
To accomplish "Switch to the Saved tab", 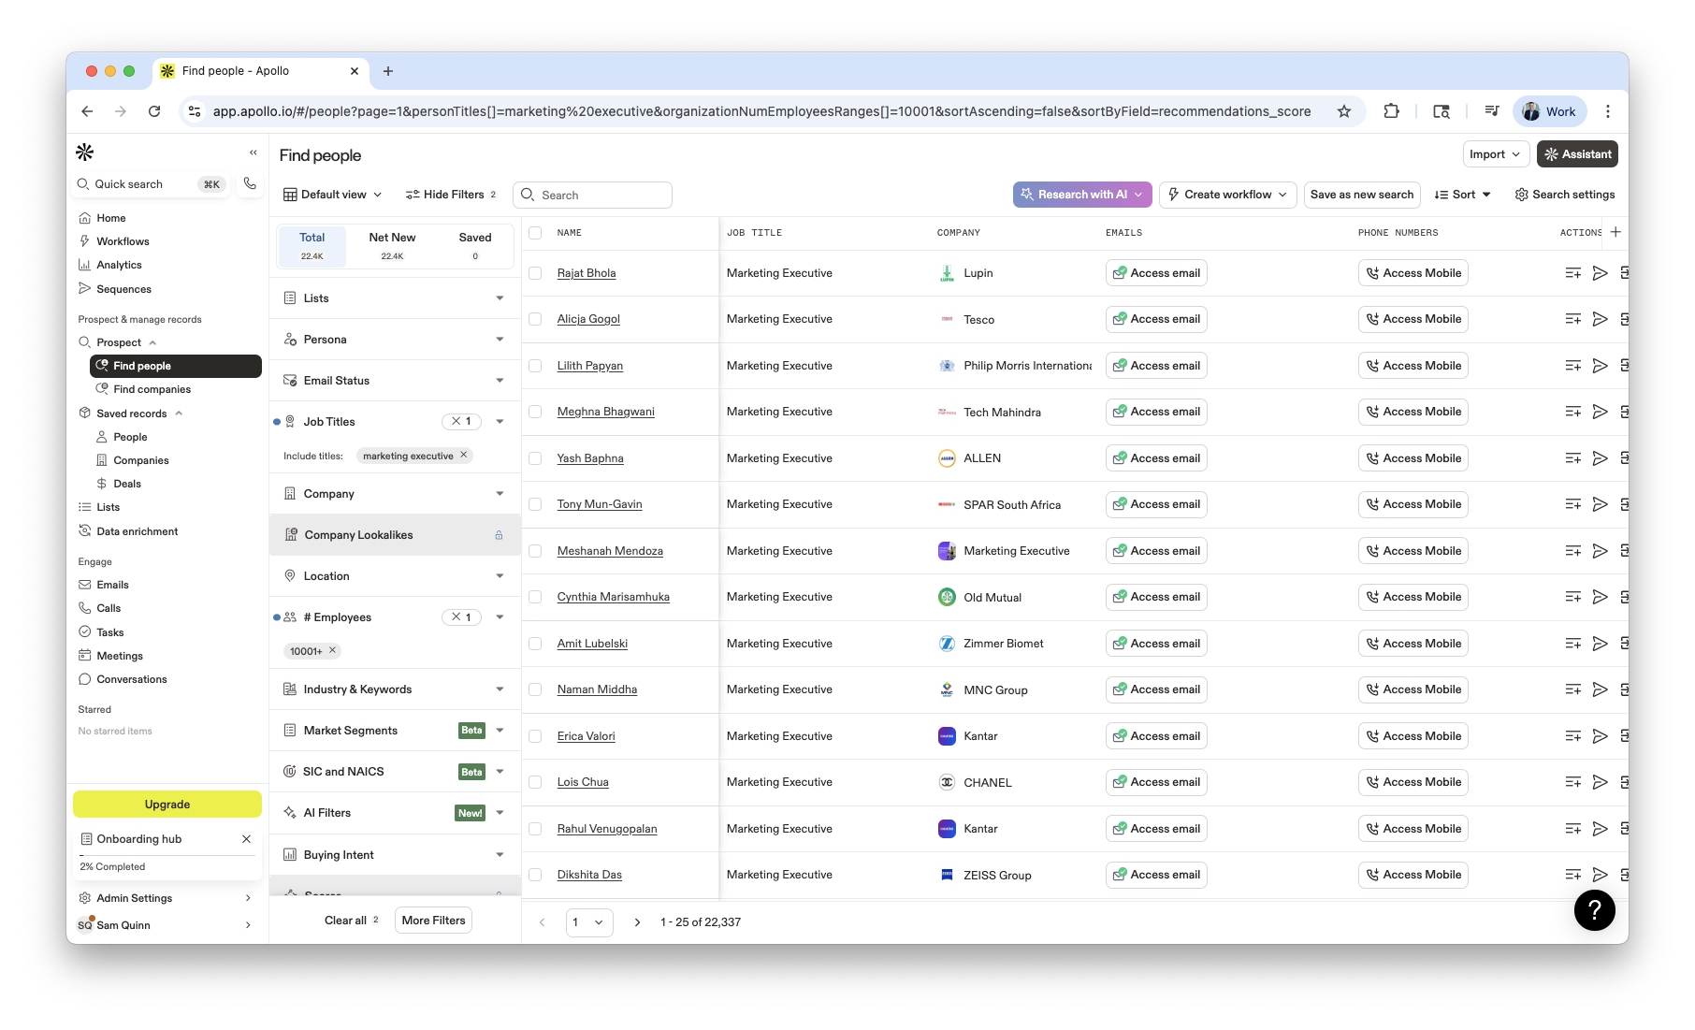I will (475, 246).
